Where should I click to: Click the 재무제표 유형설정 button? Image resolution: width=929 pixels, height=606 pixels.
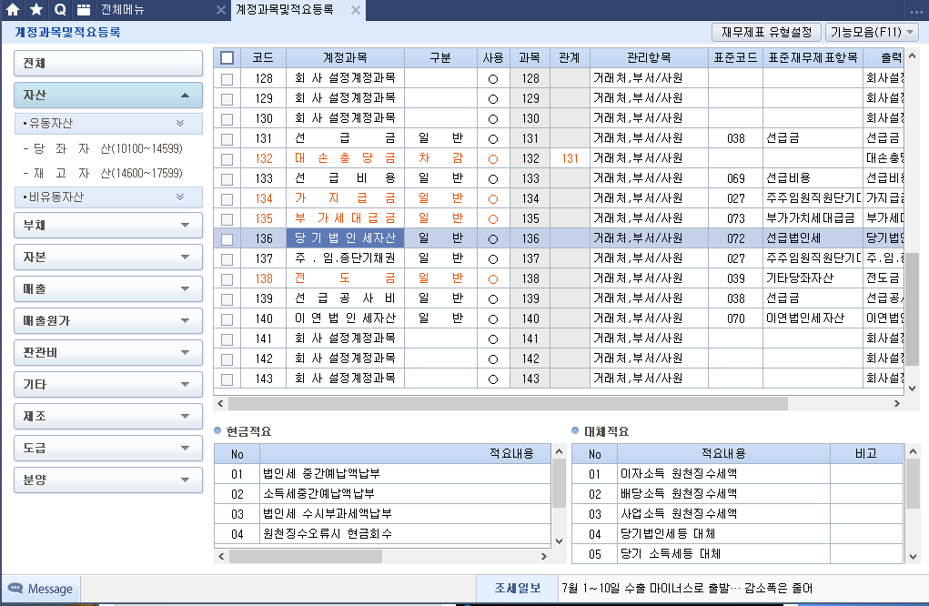coord(766,32)
